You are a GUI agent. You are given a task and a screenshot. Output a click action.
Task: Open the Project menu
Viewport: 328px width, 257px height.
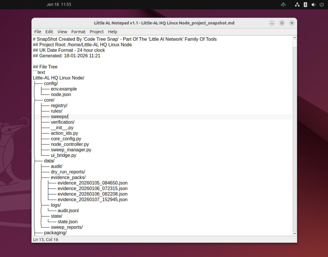97,32
